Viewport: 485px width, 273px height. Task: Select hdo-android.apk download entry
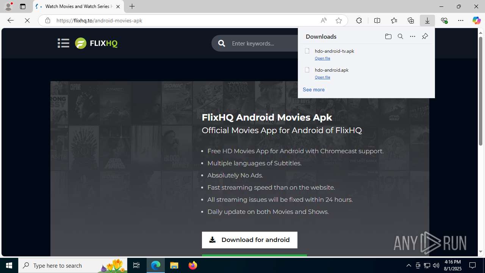pyautogui.click(x=366, y=73)
